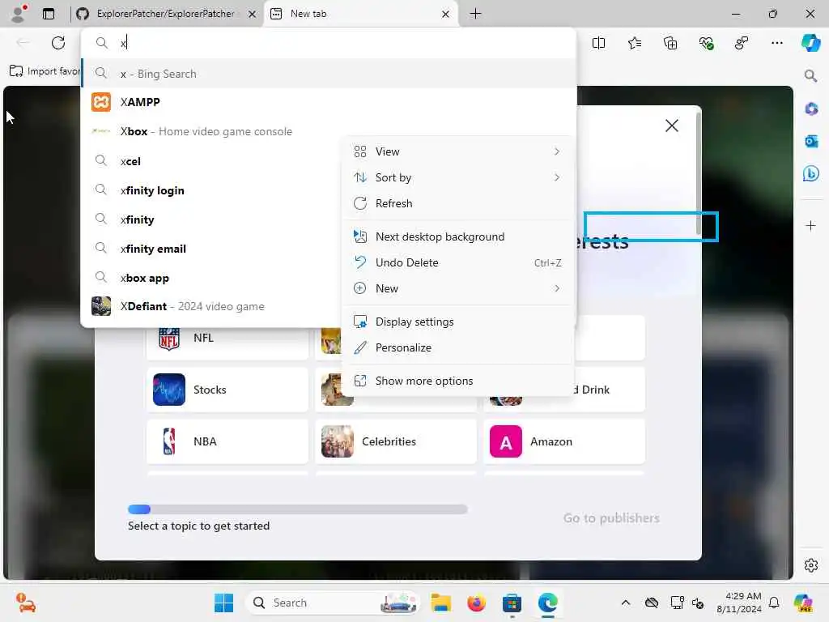Pick the xfinity email suggestion

tap(211, 249)
